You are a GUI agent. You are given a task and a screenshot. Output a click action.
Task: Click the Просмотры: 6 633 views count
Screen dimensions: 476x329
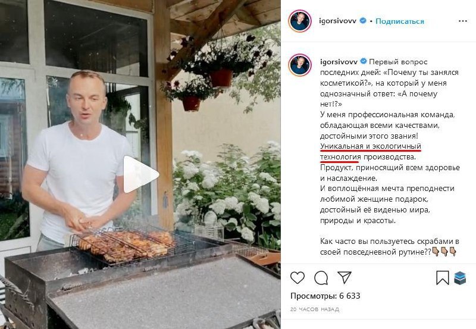(325, 296)
